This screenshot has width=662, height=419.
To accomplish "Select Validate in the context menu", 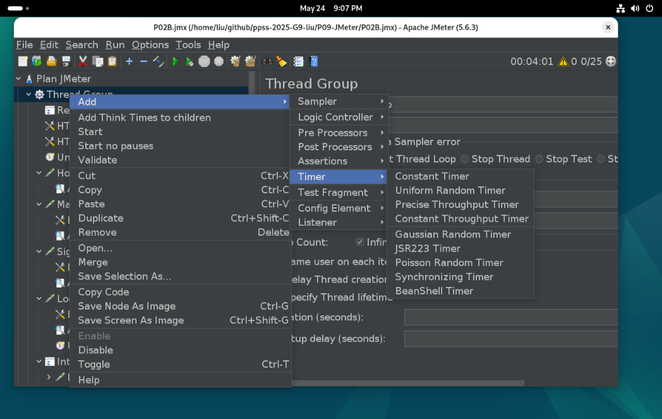I will click(x=180, y=160).
